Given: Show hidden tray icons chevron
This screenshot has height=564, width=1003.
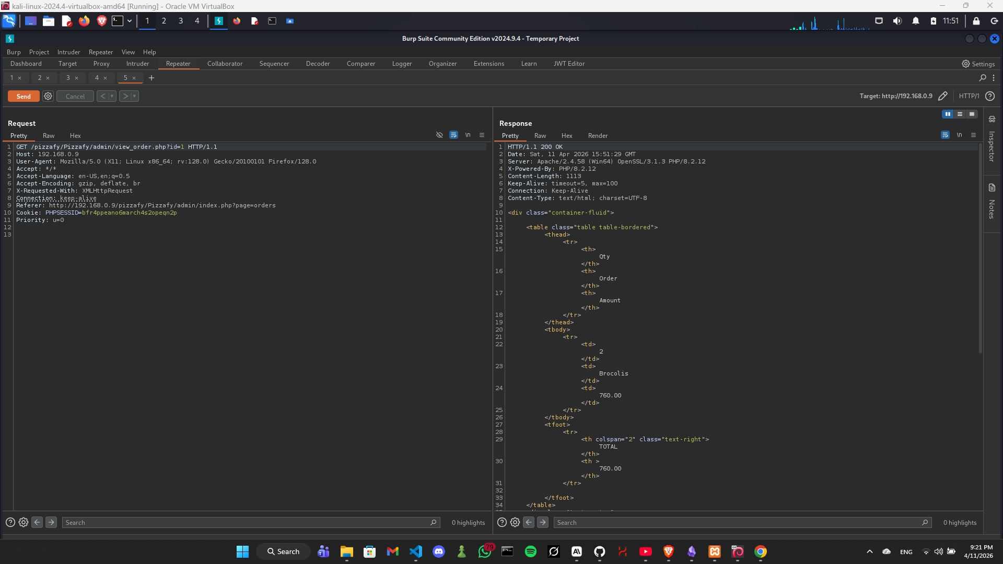Looking at the screenshot, I should coord(870,551).
